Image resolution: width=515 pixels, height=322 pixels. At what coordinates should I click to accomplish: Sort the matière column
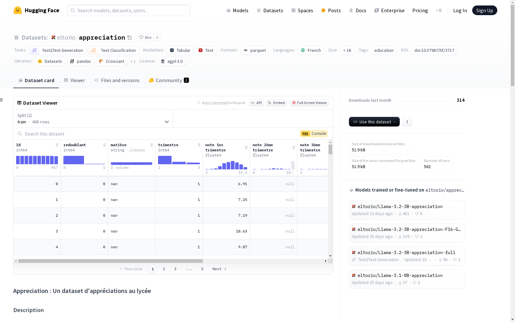152,145
